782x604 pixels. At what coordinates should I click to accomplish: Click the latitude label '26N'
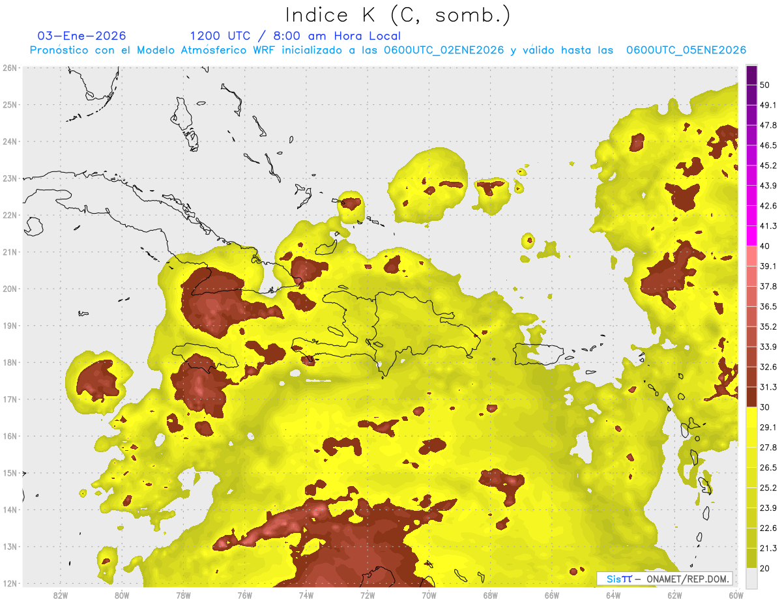[10, 68]
